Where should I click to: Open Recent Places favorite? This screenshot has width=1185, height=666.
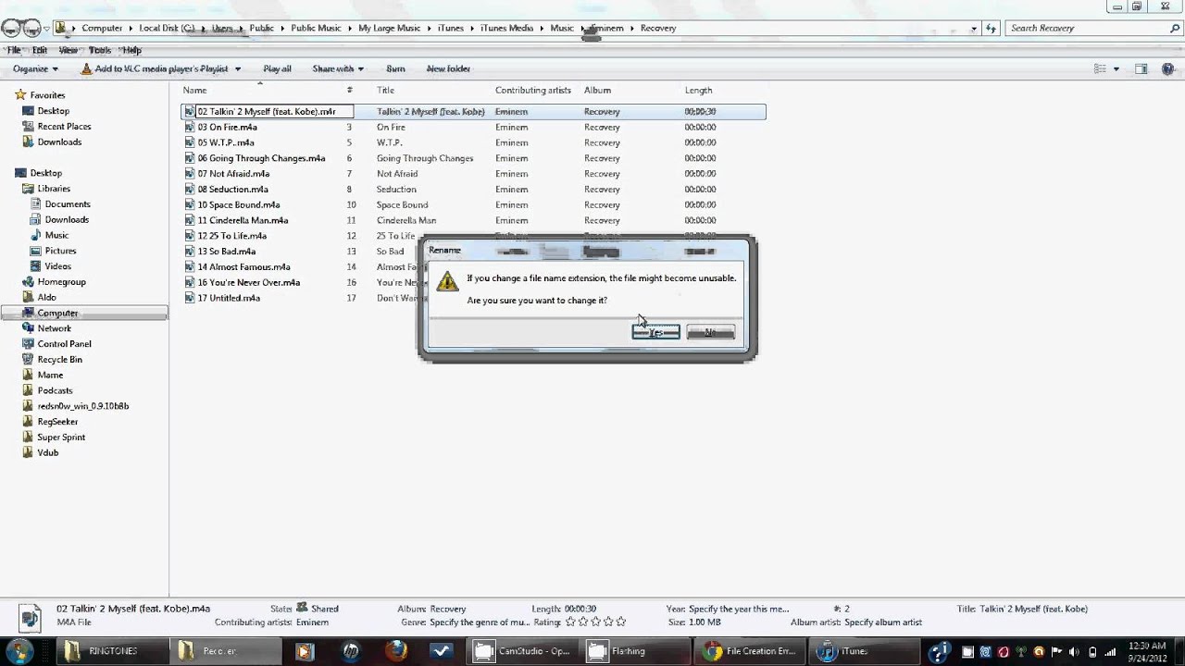64,127
